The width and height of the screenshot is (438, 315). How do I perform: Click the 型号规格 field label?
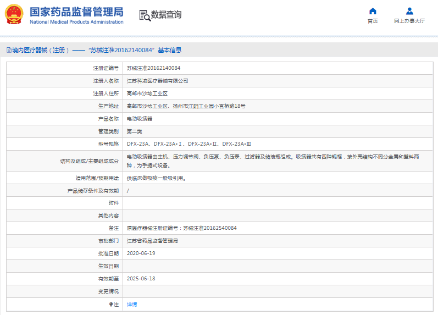click(108, 144)
